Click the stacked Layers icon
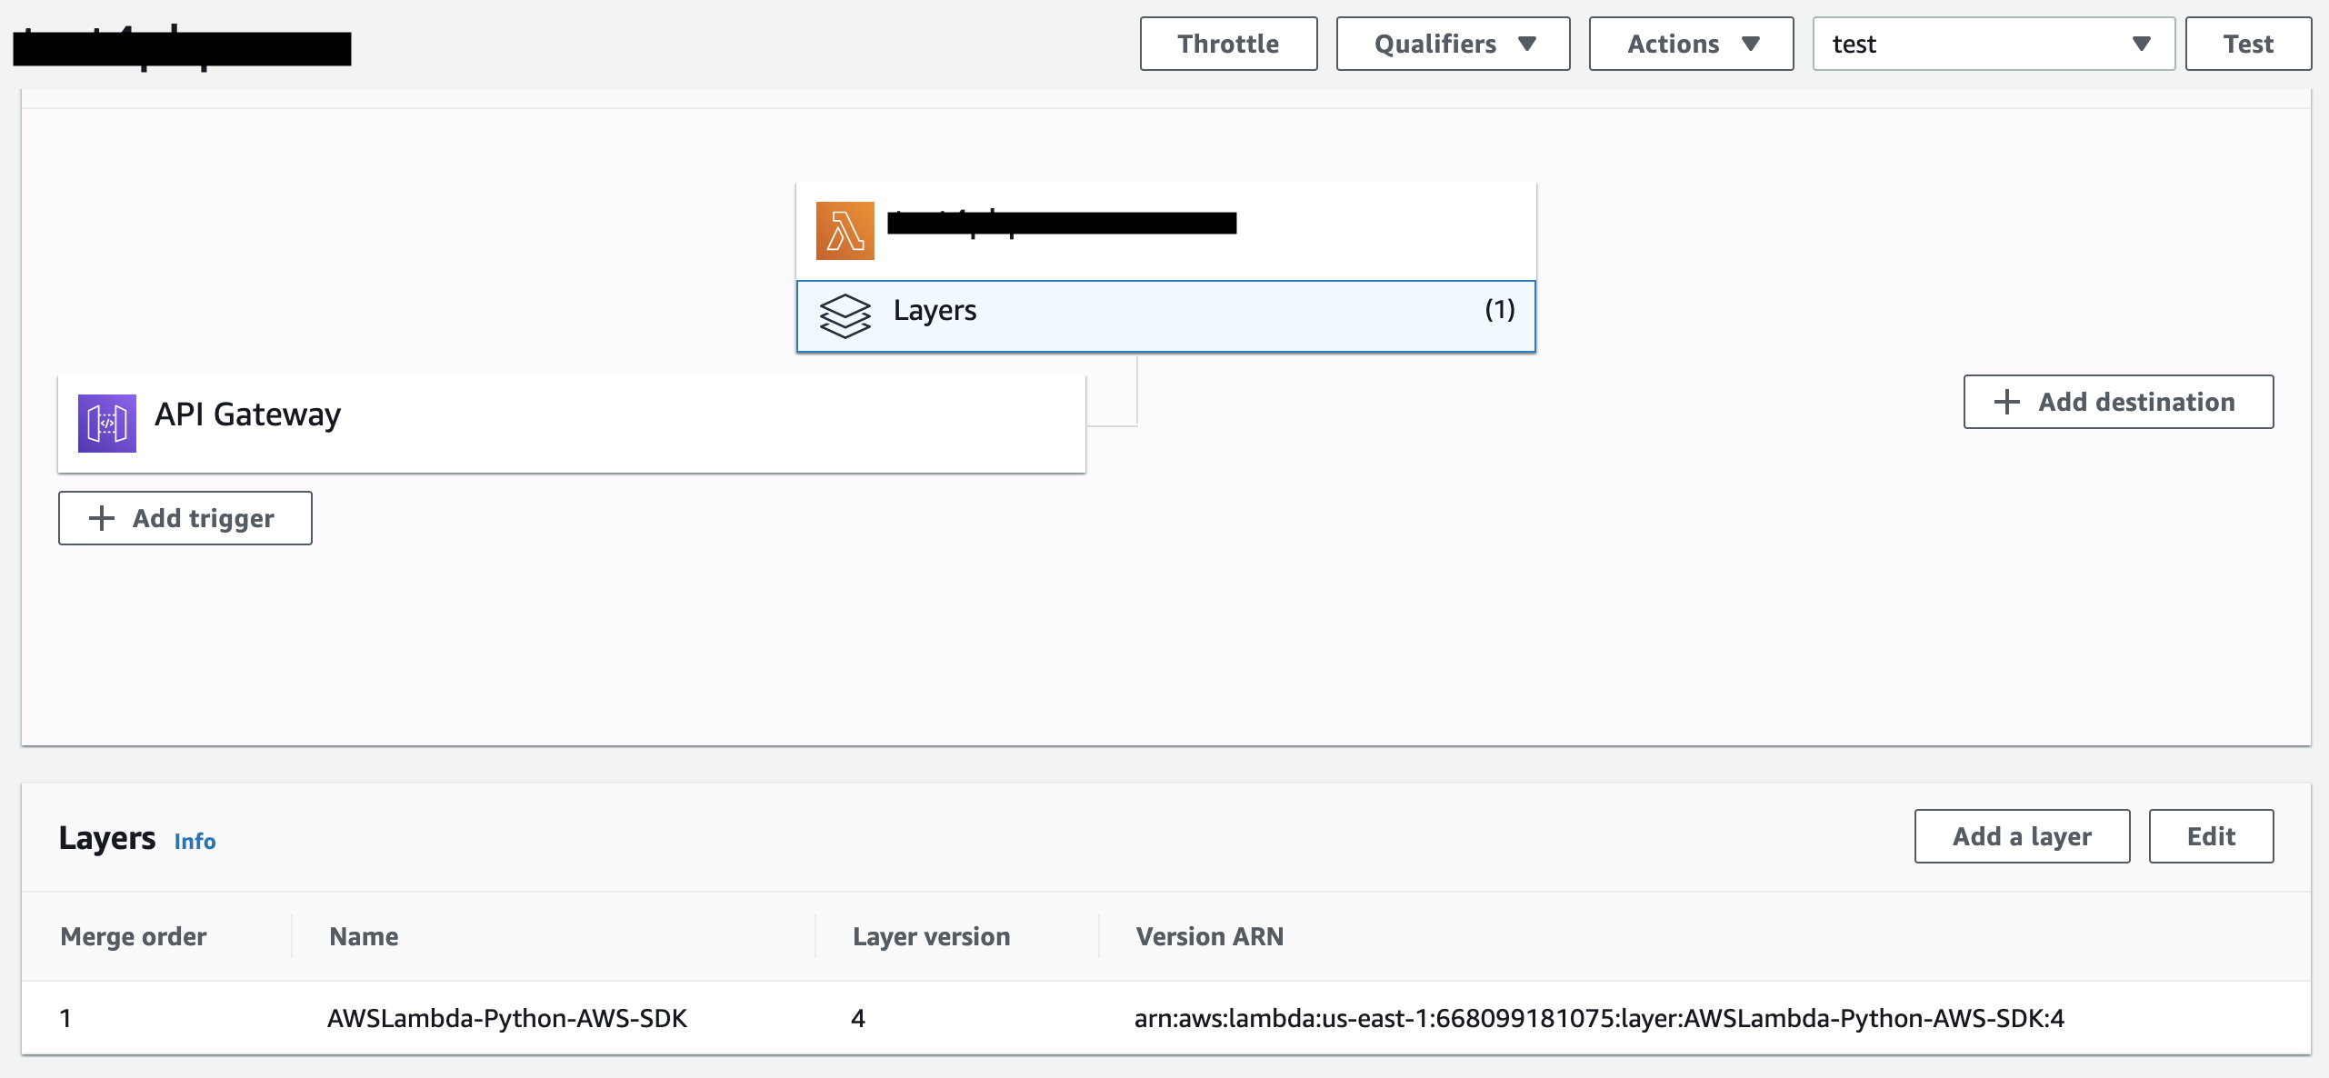The height and width of the screenshot is (1078, 2329). click(x=845, y=315)
